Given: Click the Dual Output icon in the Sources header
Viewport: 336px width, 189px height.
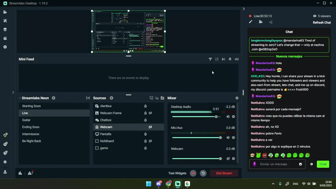Looking at the screenshot, I should [151, 98].
